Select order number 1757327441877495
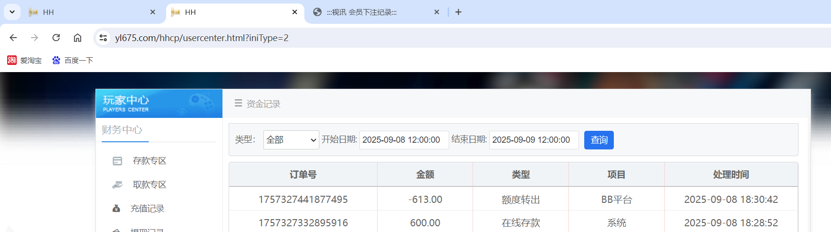 coord(303,200)
